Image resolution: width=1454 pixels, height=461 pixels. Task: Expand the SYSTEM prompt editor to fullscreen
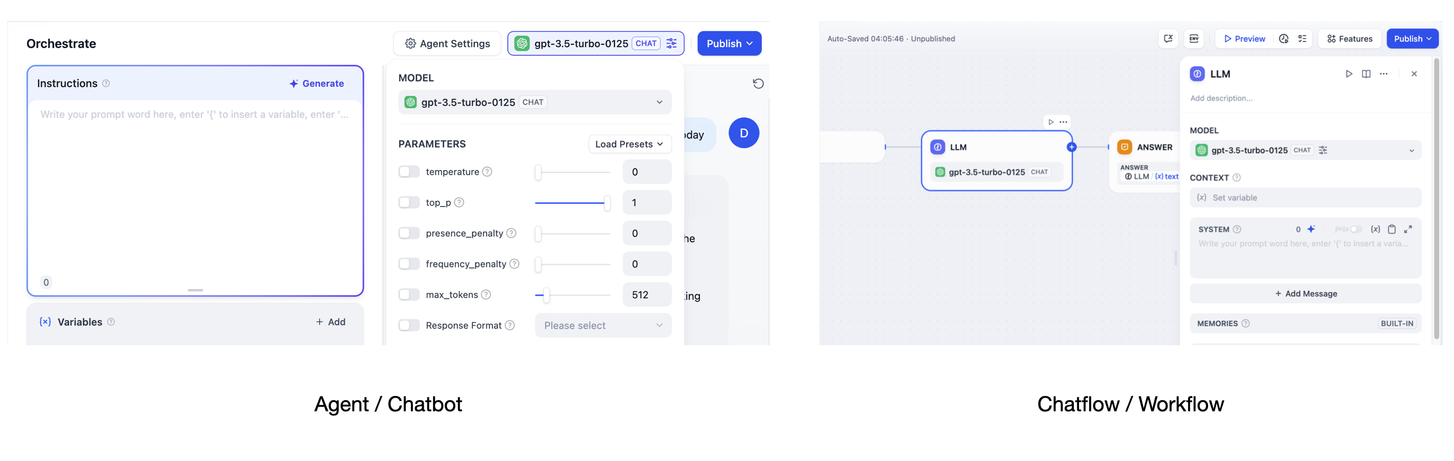point(1408,229)
